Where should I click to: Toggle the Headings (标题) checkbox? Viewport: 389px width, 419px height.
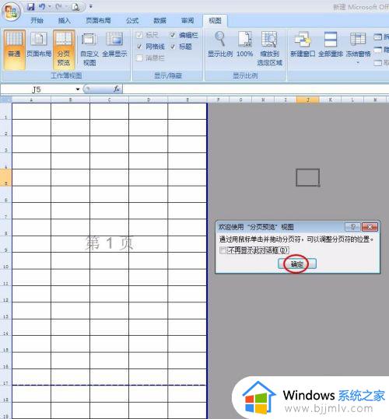coord(173,47)
